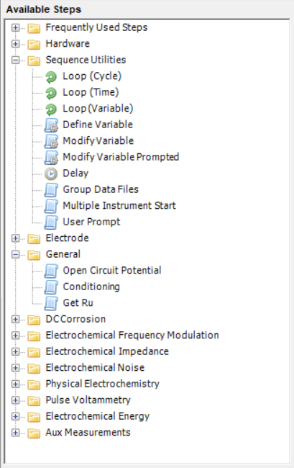Select the Multiple Instrument Start step
Screen dimensions: 294x468
(x=119, y=206)
